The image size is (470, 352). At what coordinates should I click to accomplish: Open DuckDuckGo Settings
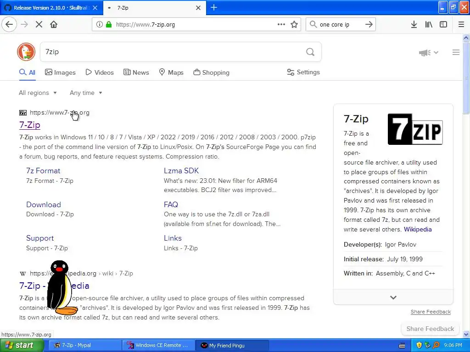(x=303, y=72)
